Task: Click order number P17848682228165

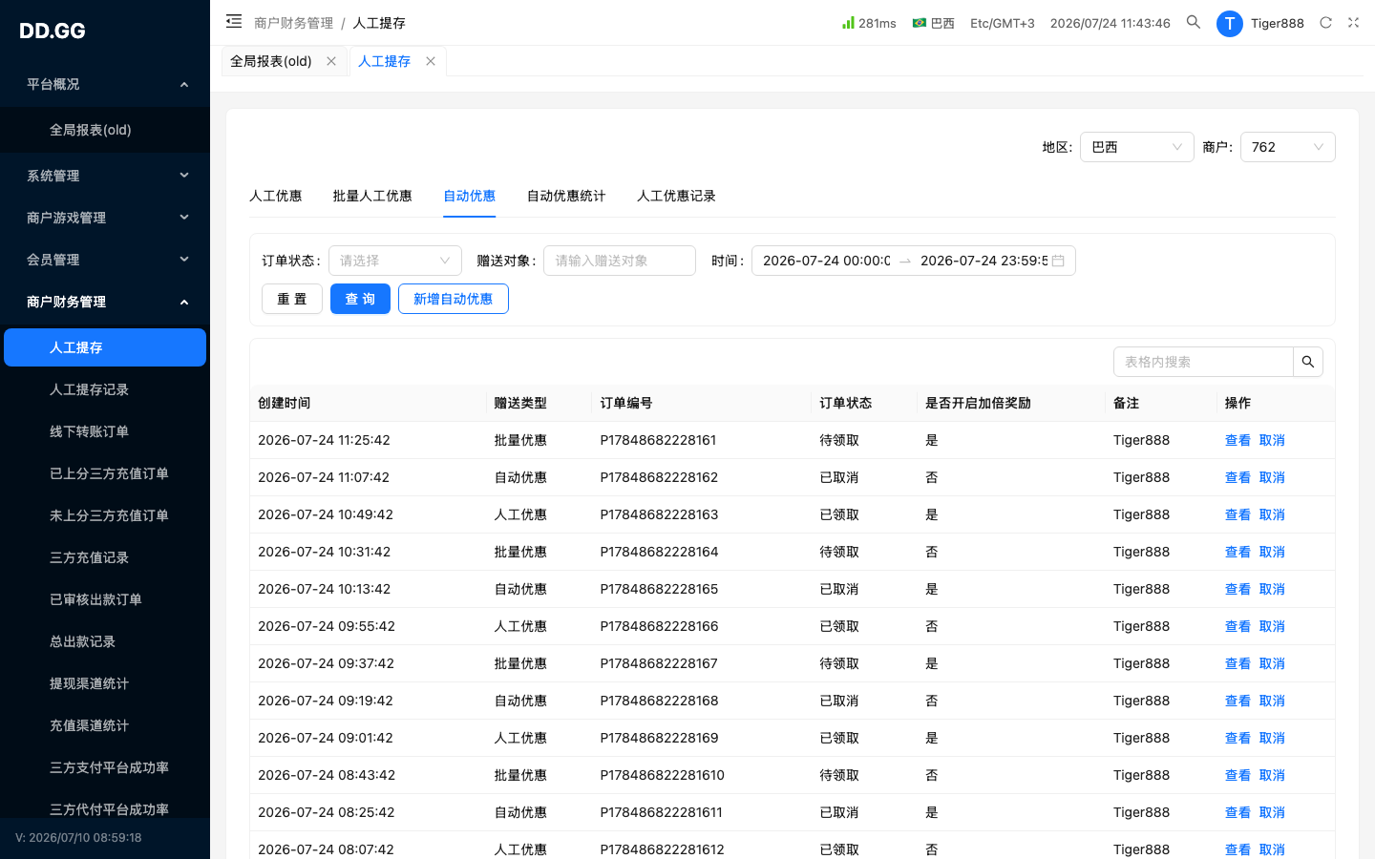Action: pos(659,589)
